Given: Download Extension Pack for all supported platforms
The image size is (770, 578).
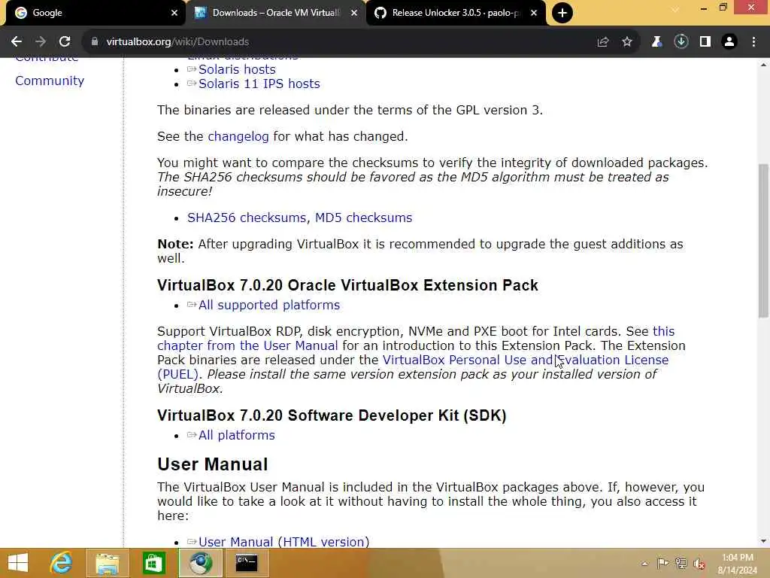Looking at the screenshot, I should (269, 306).
